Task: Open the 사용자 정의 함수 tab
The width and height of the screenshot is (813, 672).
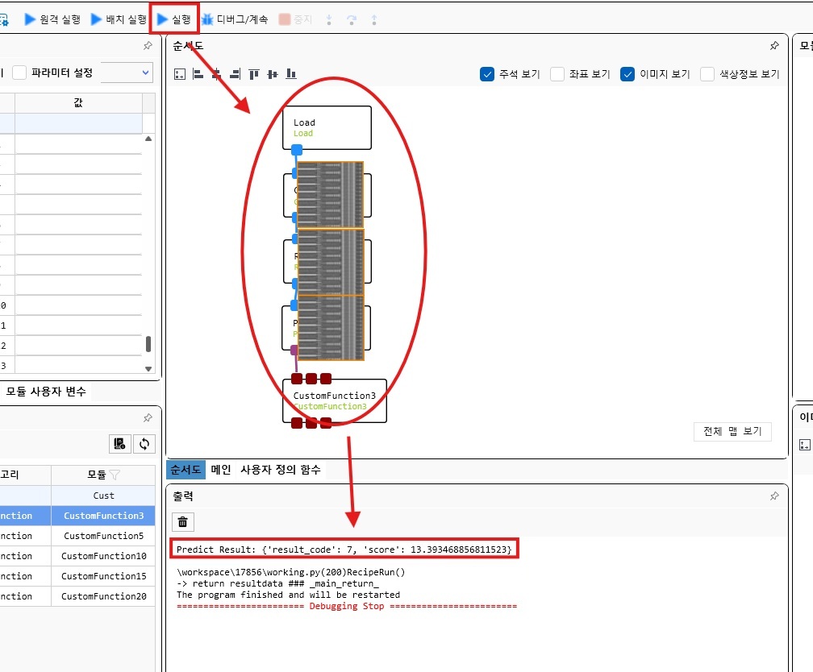Action: pyautogui.click(x=280, y=469)
